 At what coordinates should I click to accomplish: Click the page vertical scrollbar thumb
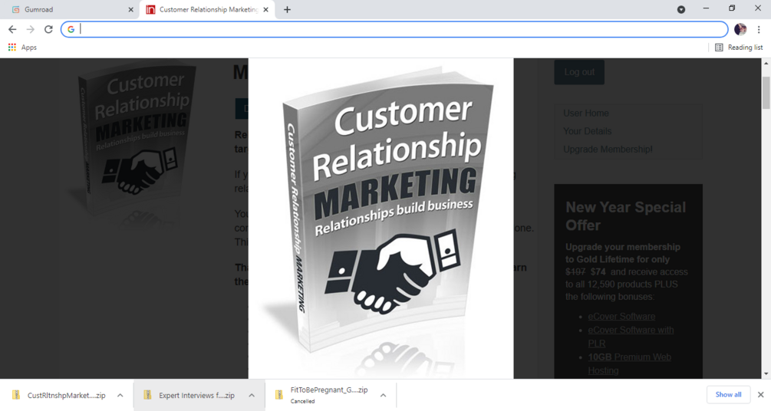tap(766, 93)
